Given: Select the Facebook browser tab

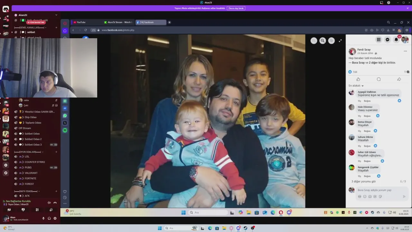Looking at the screenshot, I should (x=151, y=22).
